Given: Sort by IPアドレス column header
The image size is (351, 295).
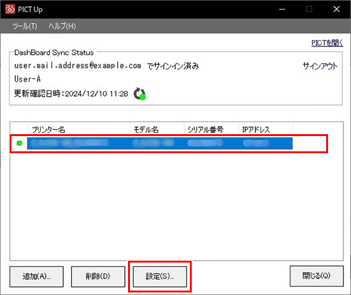Looking at the screenshot, I should [x=266, y=130].
